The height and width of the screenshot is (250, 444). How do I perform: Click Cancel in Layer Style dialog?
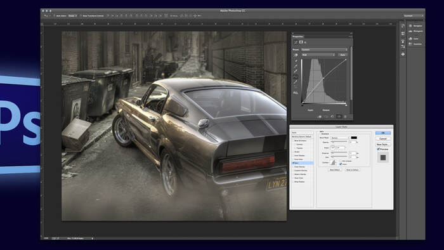[383, 139]
